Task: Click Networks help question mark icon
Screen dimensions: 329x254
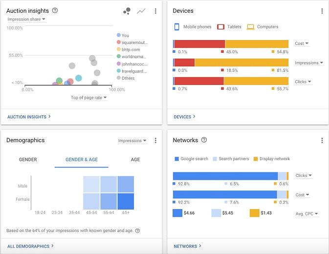Action: point(204,140)
